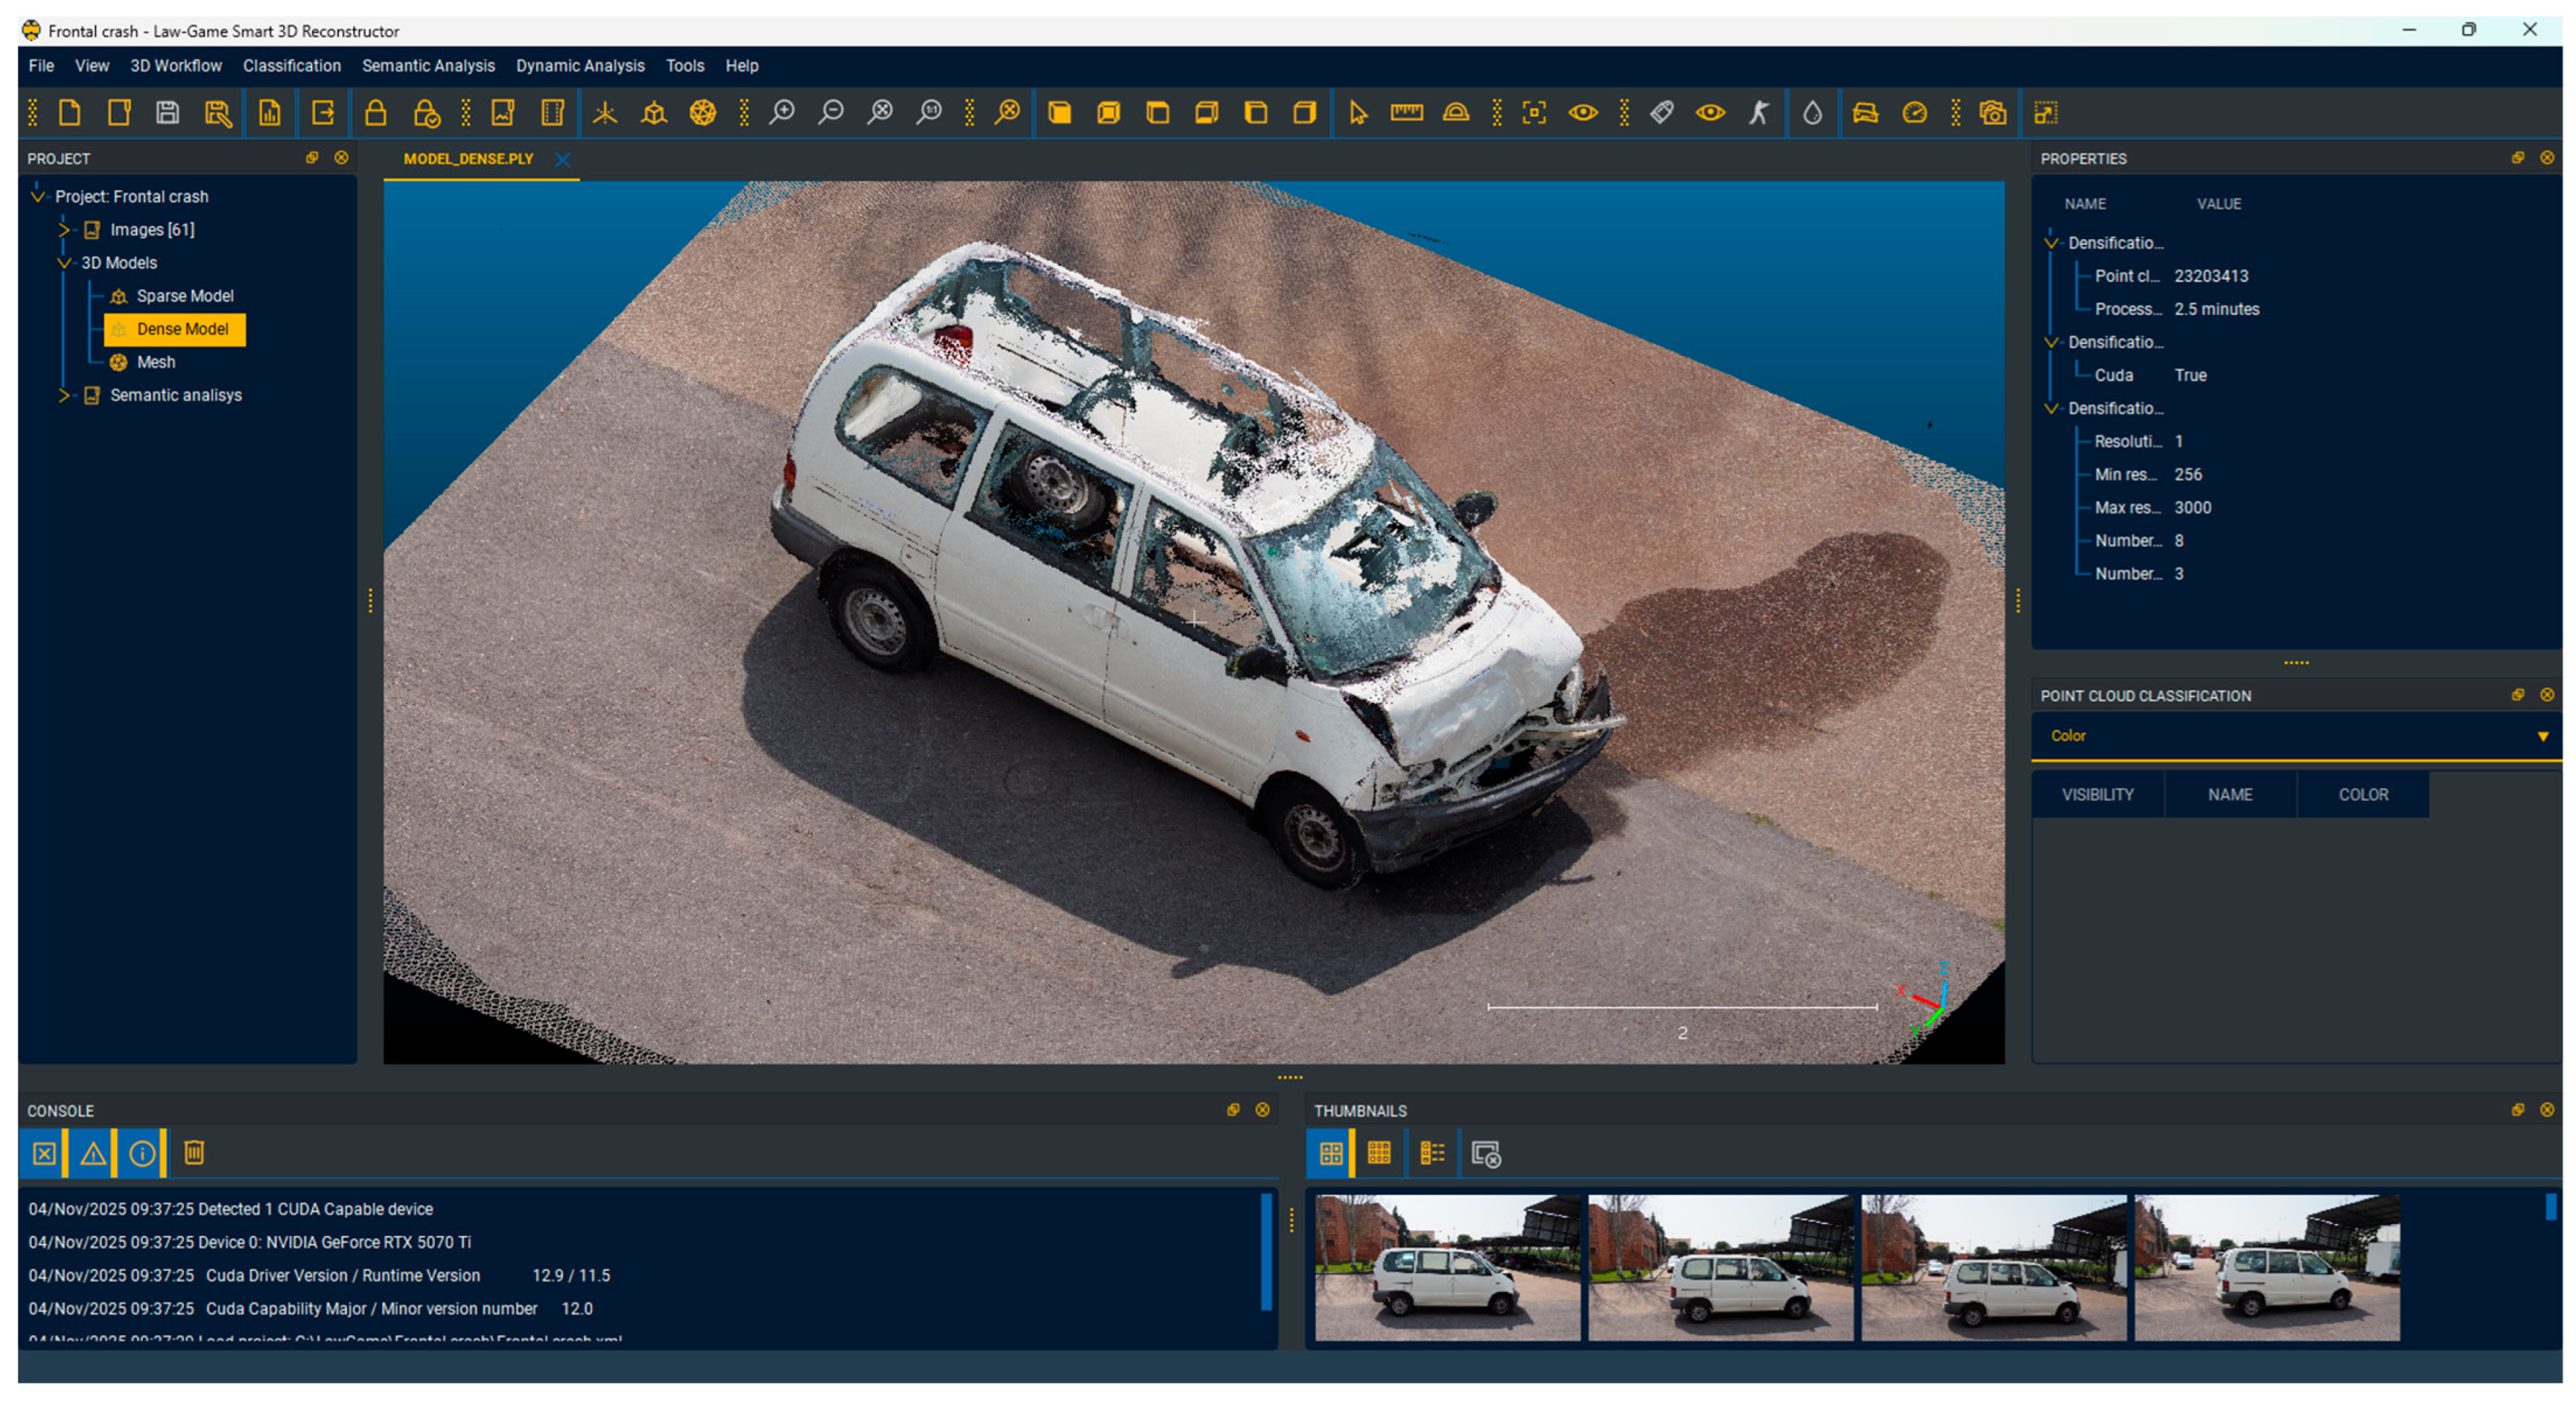Click the export project arrow icon
Viewport: 2576px width, 1402px height.
(323, 113)
